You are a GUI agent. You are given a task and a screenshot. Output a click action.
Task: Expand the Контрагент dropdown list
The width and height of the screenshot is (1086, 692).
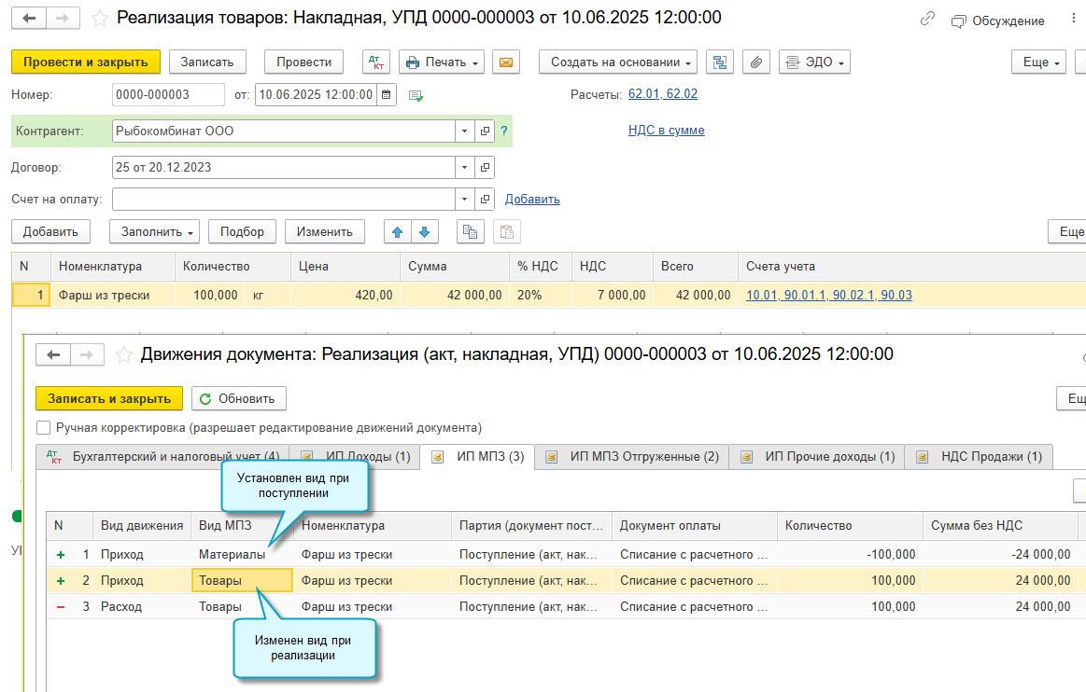[x=464, y=131]
